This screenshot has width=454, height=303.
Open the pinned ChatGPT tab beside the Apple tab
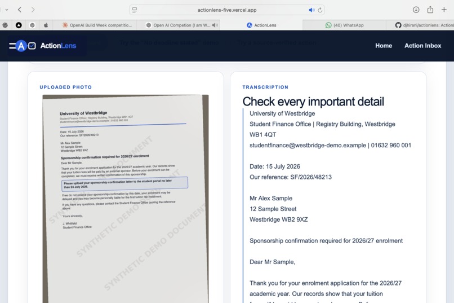click(32, 25)
